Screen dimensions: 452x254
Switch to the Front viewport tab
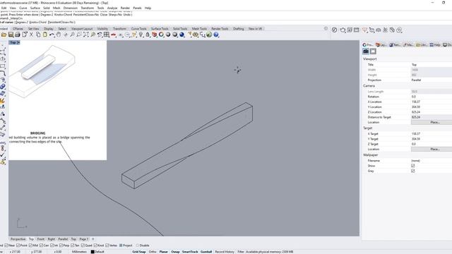click(41, 239)
